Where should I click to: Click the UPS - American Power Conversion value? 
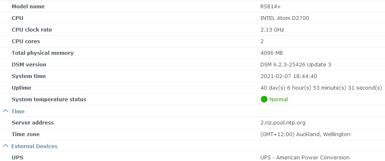tap(305, 158)
